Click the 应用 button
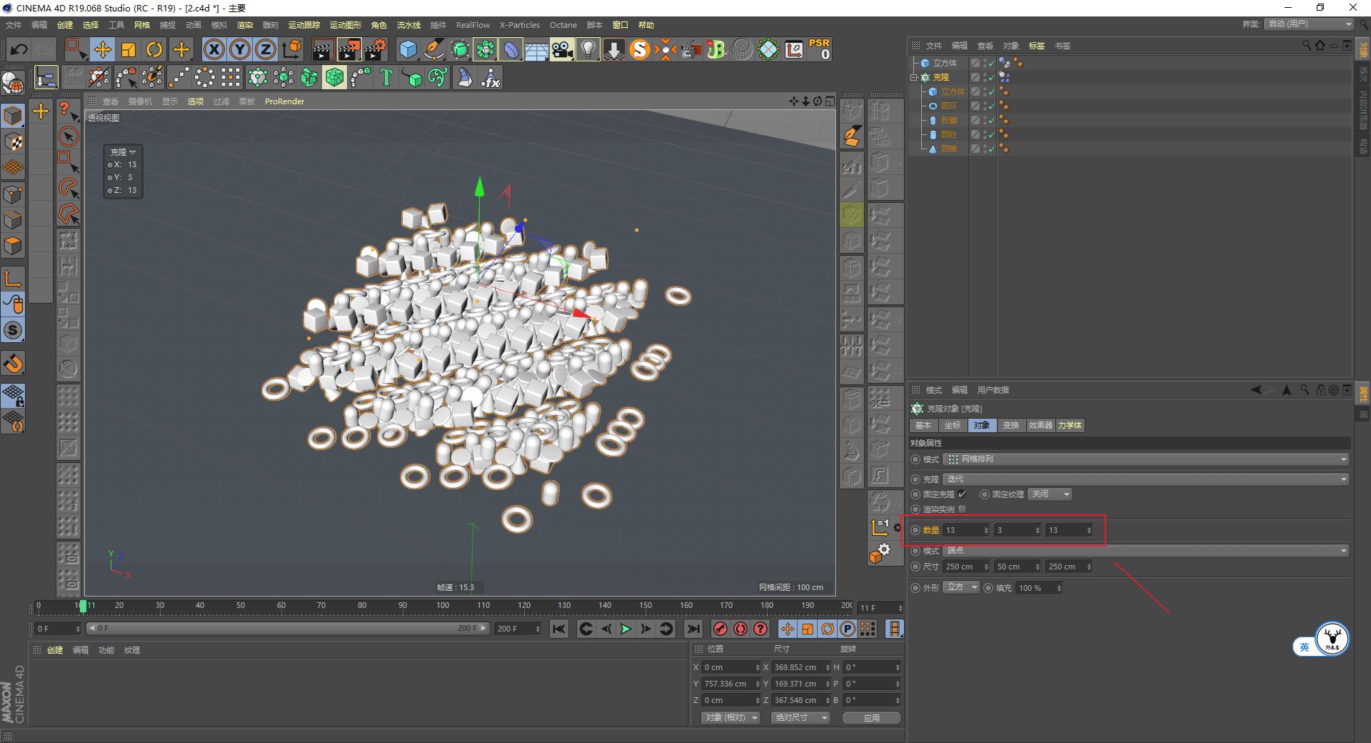Image resolution: width=1371 pixels, height=743 pixels. pyautogui.click(x=871, y=717)
